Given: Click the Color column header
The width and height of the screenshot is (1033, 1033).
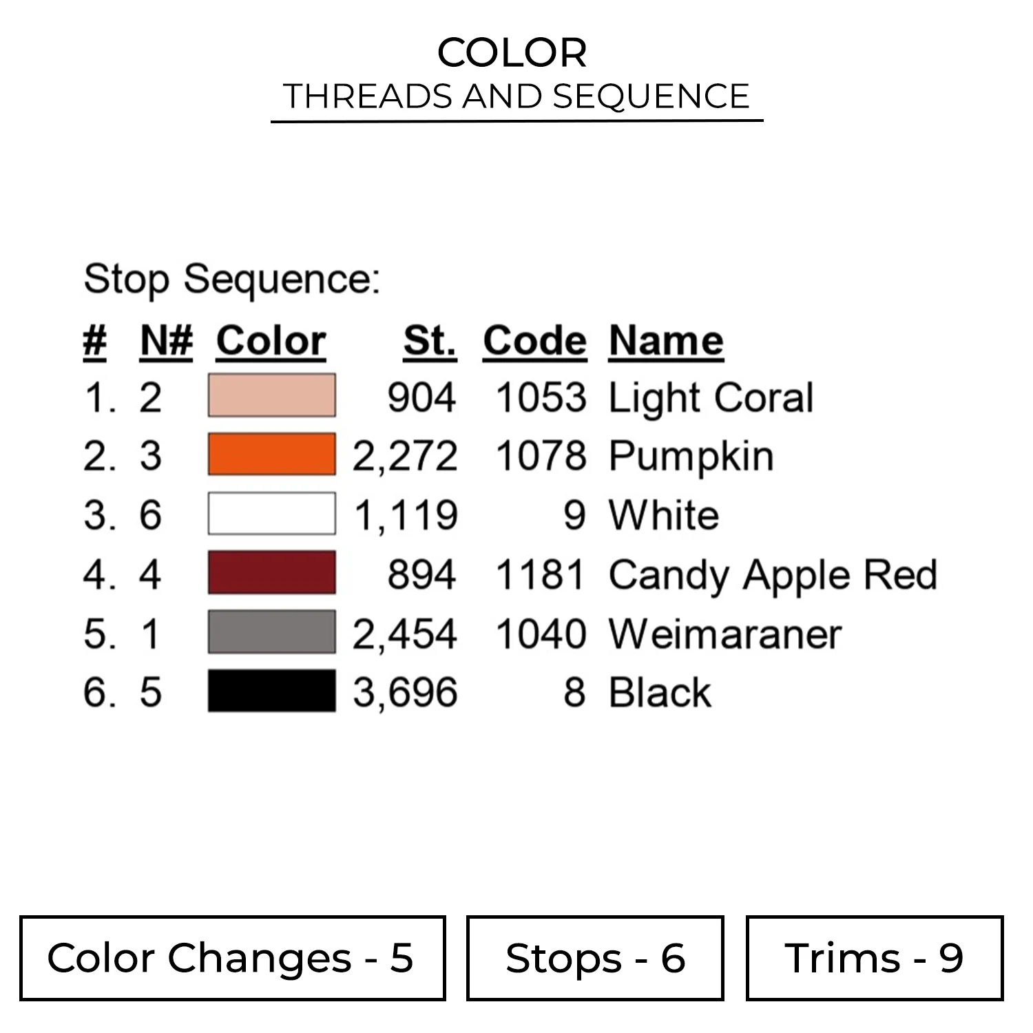Looking at the screenshot, I should [271, 341].
